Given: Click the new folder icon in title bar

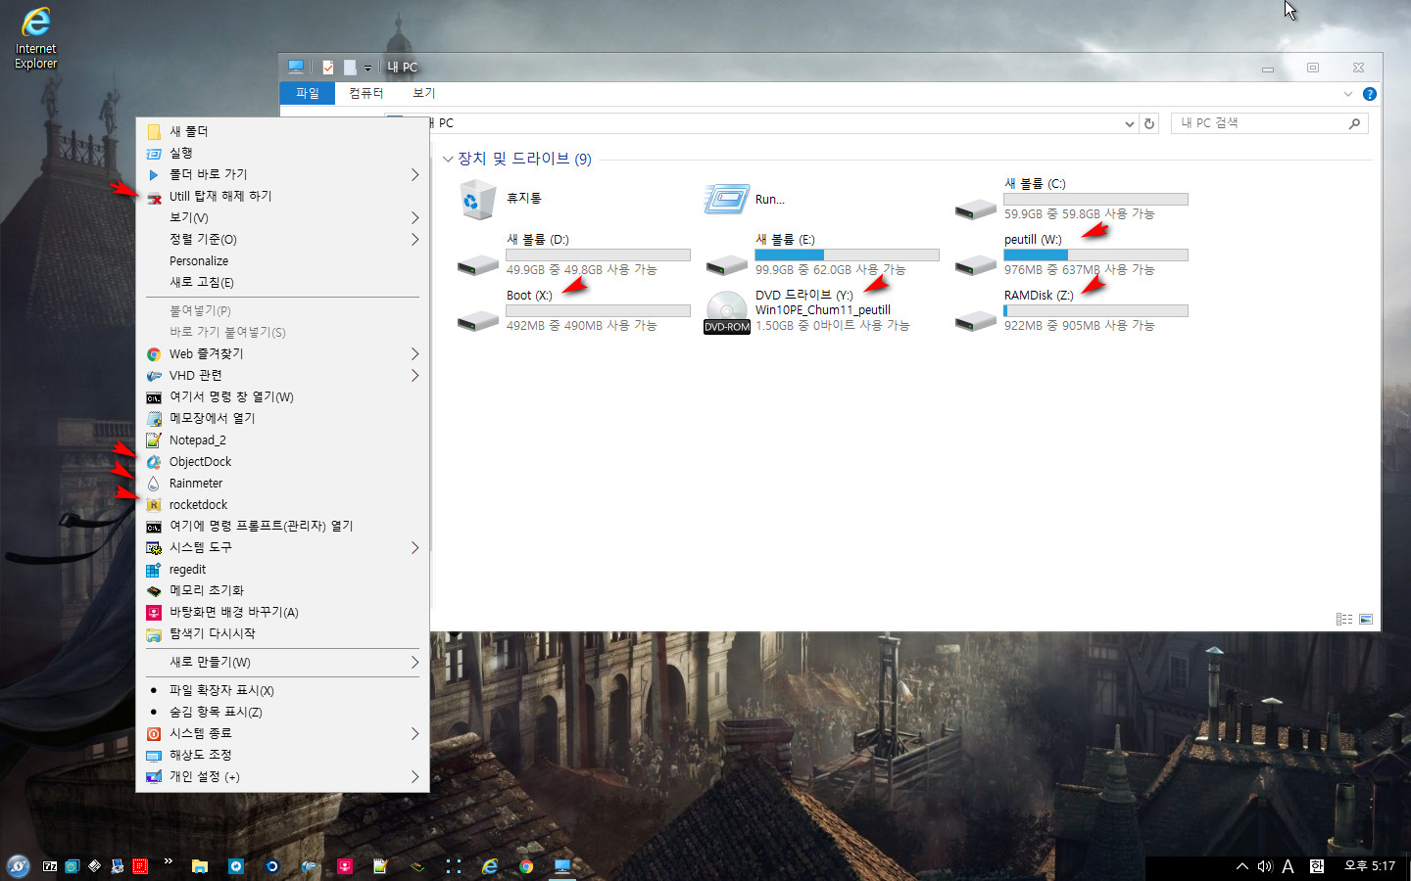Looking at the screenshot, I should [x=349, y=68].
